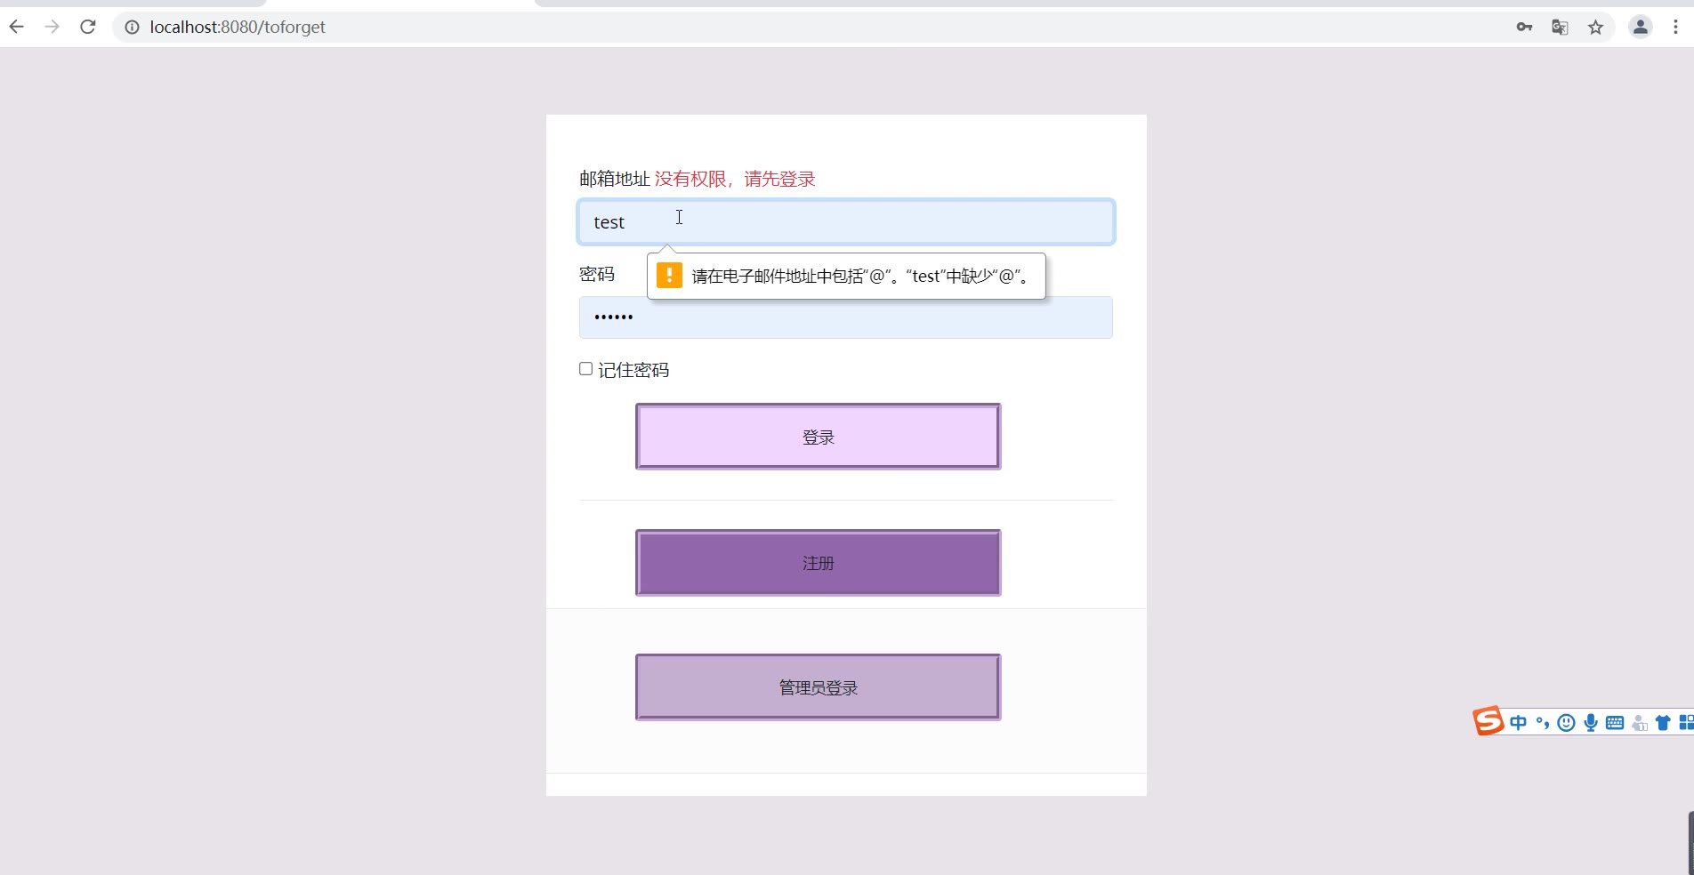1694x875 pixels.
Task: Open the skin shirt icon in Sogou bar
Action: coord(1662,723)
